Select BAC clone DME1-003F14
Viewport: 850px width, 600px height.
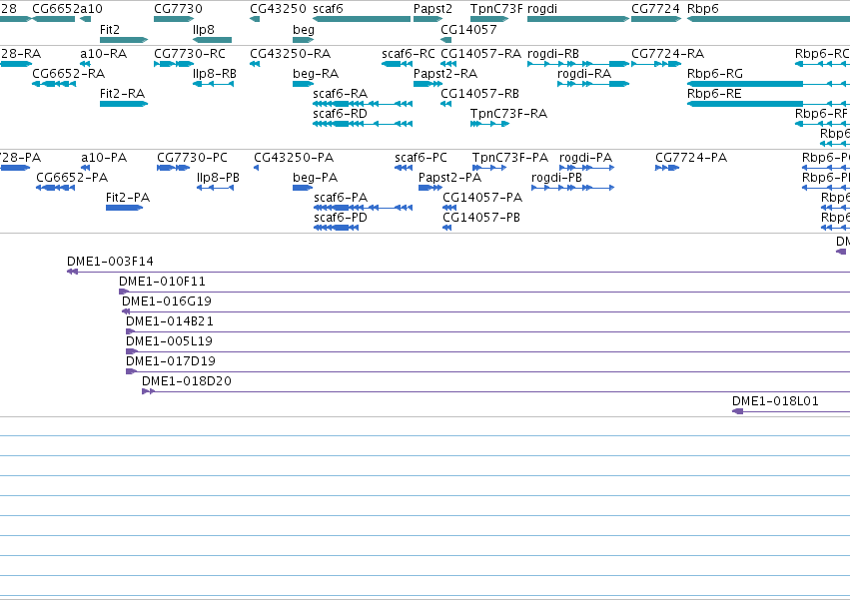(x=458, y=272)
